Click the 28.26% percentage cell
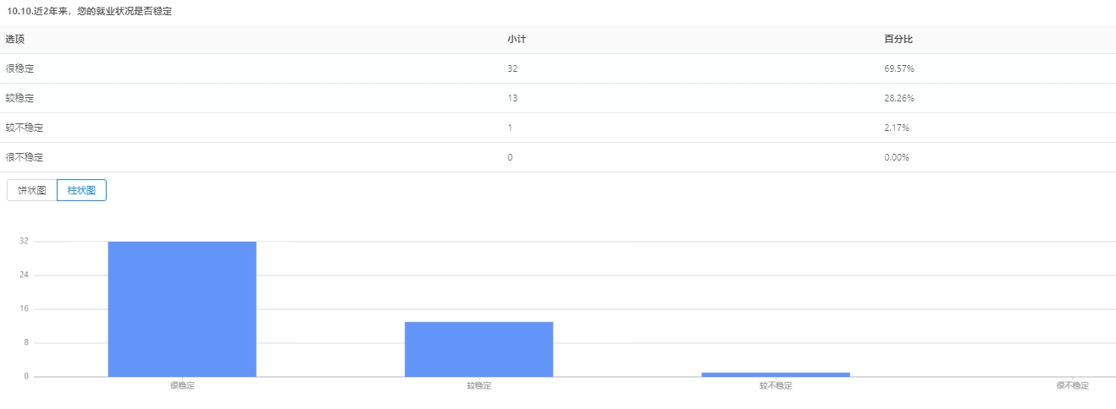This screenshot has height=409, width=1116. pyautogui.click(x=898, y=98)
